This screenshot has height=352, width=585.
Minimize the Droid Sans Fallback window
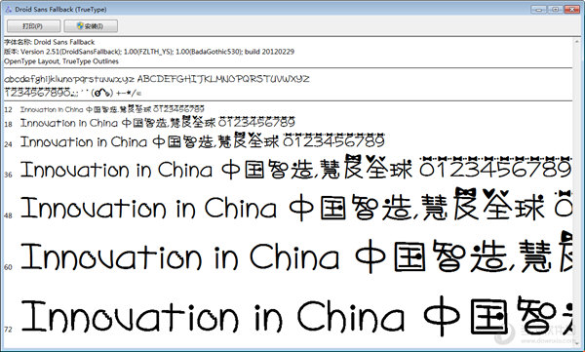tap(538, 10)
